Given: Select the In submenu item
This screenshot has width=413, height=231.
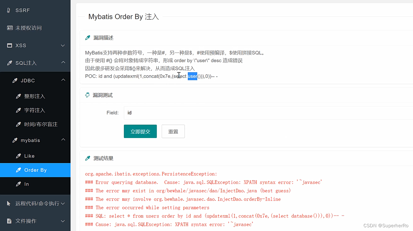Looking at the screenshot, I should pos(35,184).
